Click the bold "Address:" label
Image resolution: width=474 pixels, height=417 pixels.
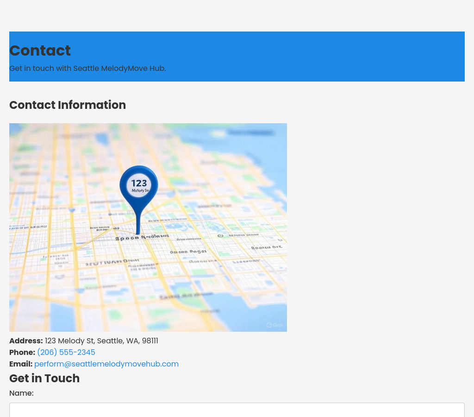click(x=26, y=341)
